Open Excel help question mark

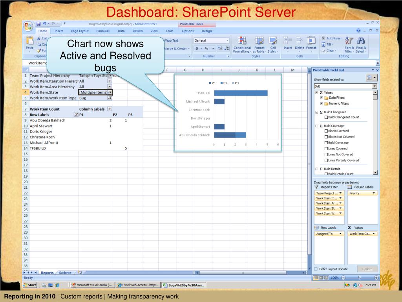358,31
